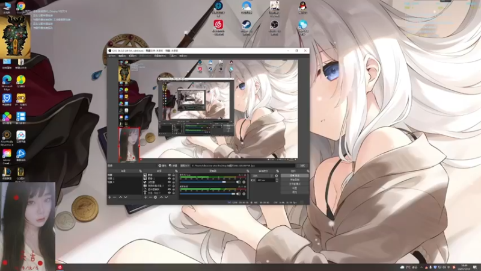
Task: Add a new source with plus icon
Action: pyautogui.click(x=146, y=198)
